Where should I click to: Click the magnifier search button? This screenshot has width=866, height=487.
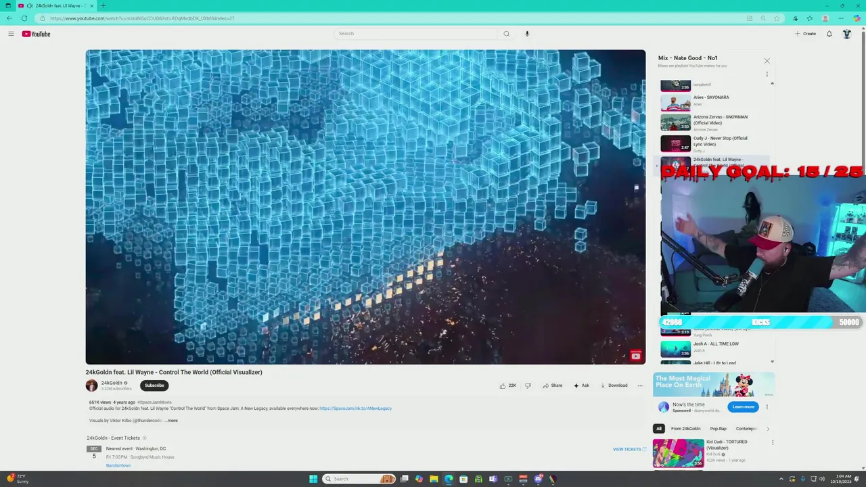click(506, 34)
